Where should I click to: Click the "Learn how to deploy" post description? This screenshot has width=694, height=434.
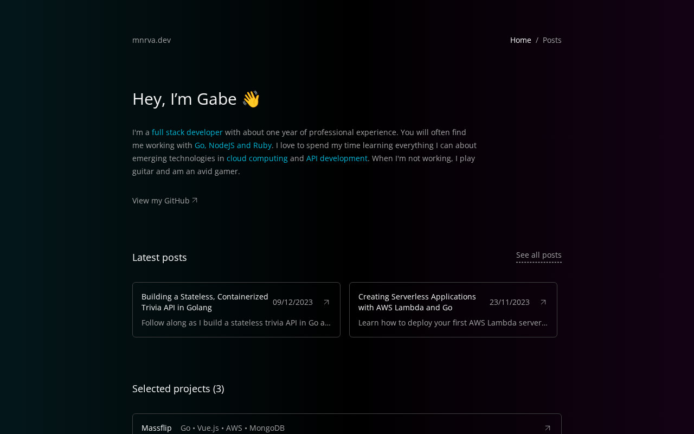click(x=453, y=323)
